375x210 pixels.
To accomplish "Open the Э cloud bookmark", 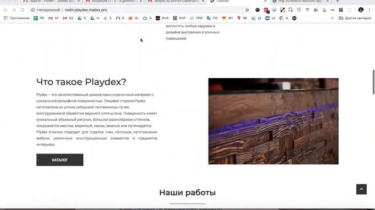I will click(x=147, y=18).
